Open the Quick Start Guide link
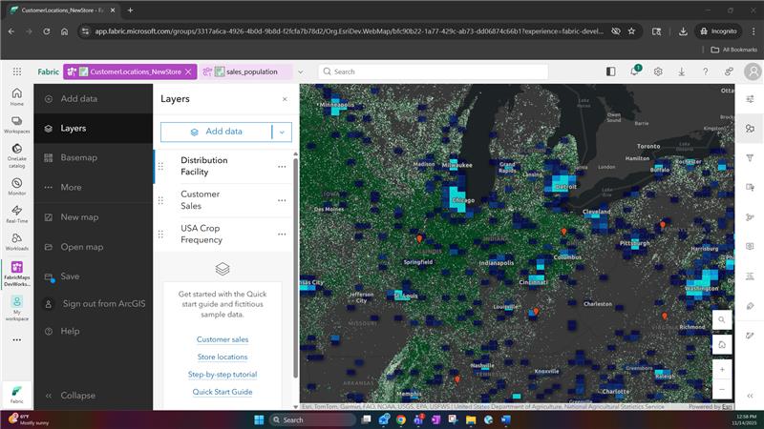This screenshot has height=429, width=764. [223, 392]
